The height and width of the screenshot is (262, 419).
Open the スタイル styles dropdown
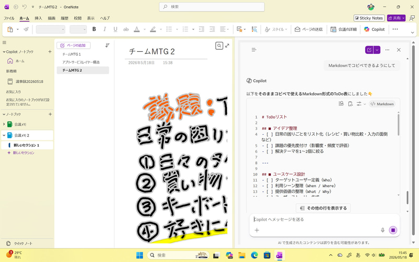276,29
